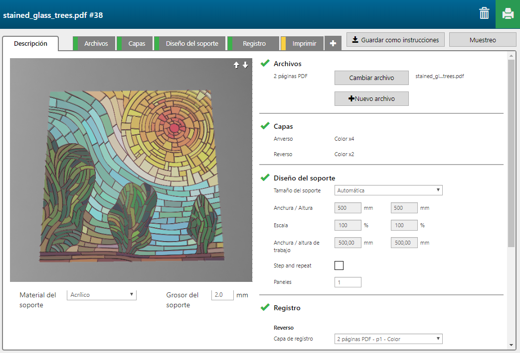This screenshot has height=353, width=520.
Task: Open the Capa de registro dropdown
Action: (x=388, y=339)
